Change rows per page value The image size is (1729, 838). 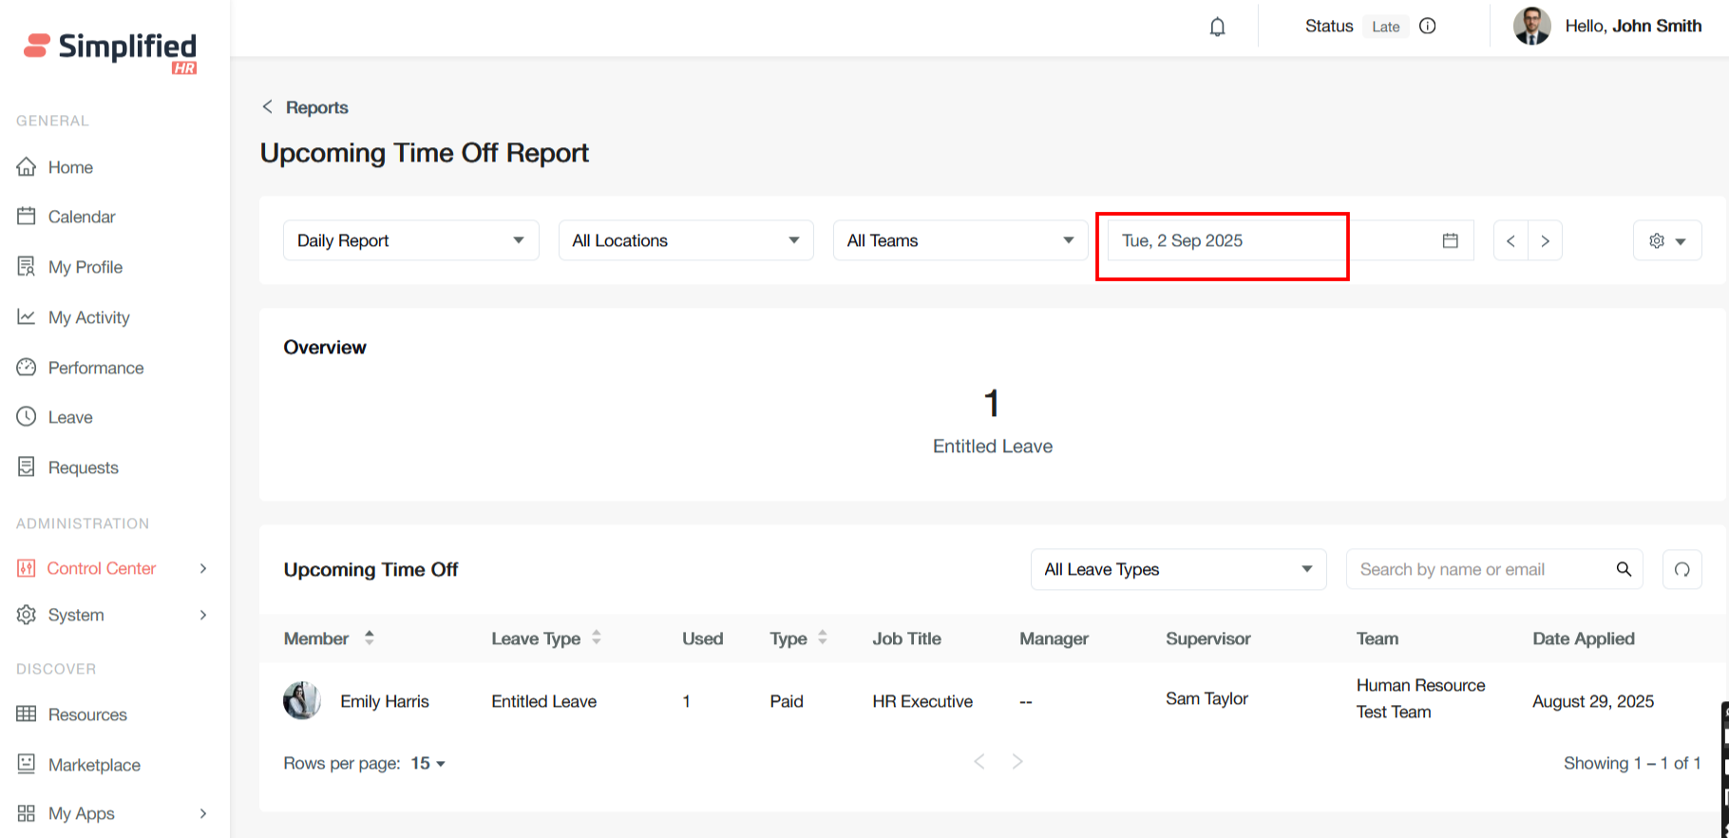pos(427,764)
